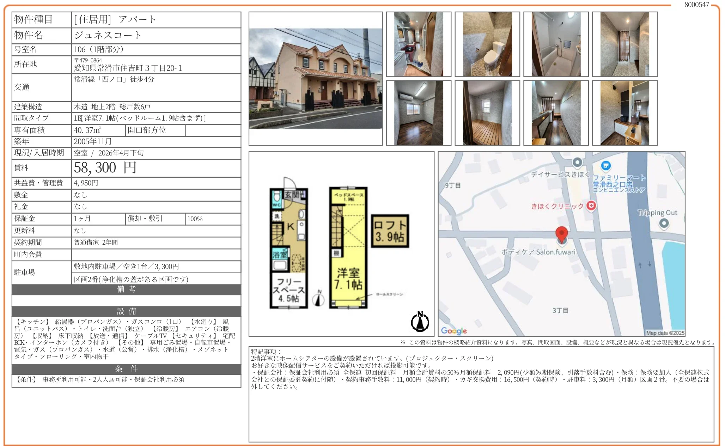
Task: Click the Tripping Out map marker
Action: [664, 223]
